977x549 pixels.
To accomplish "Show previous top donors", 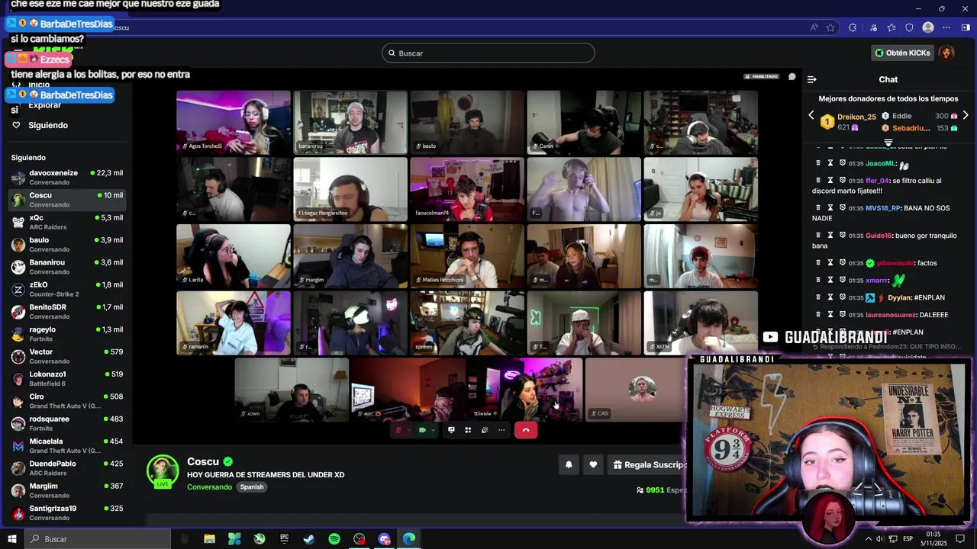I will coord(811,115).
